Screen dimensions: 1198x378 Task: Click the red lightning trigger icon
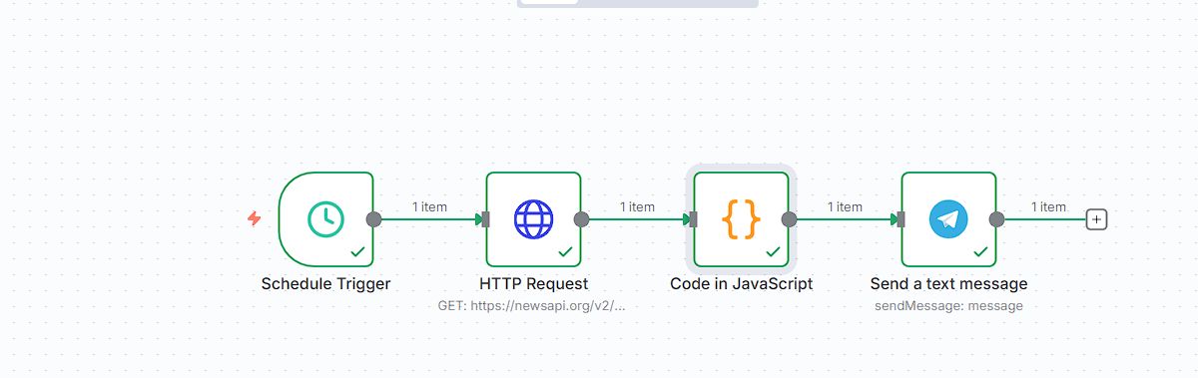pyautogui.click(x=254, y=218)
